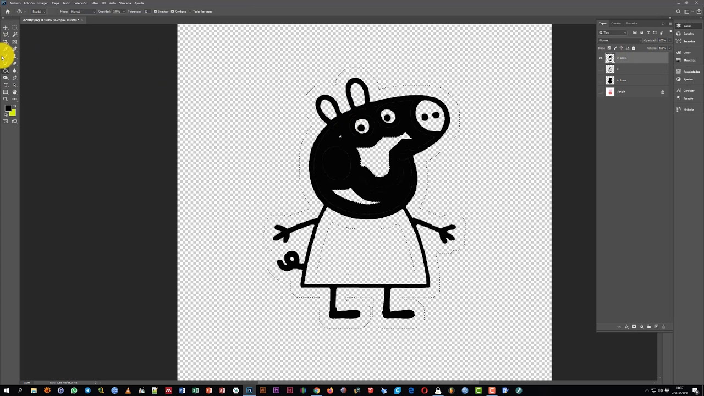Viewport: 704px width, 396px height.
Task: Open the Imagen menu
Action: [x=43, y=3]
